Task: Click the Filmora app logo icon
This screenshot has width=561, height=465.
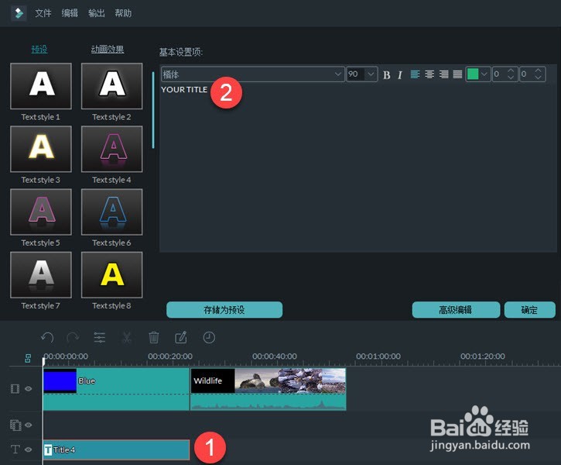Action: click(x=19, y=13)
